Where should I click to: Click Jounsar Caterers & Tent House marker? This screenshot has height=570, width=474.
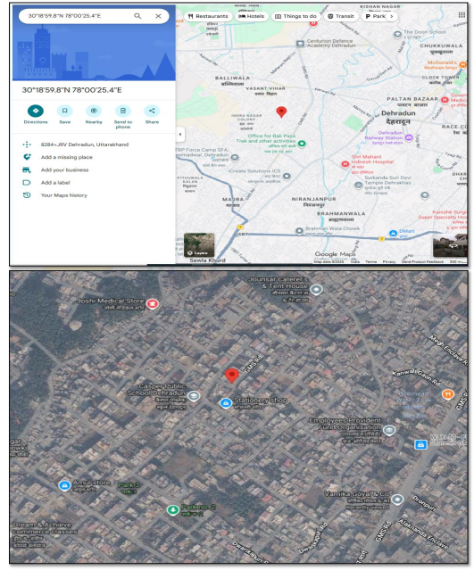point(316,290)
